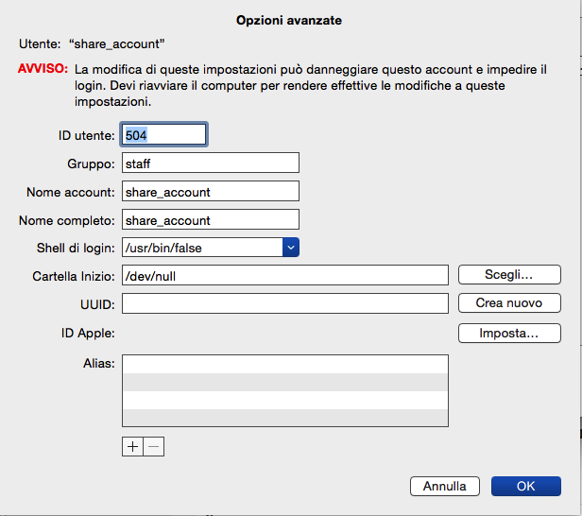Select the second gray Alias row
The height and width of the screenshot is (516, 582).
click(285, 383)
